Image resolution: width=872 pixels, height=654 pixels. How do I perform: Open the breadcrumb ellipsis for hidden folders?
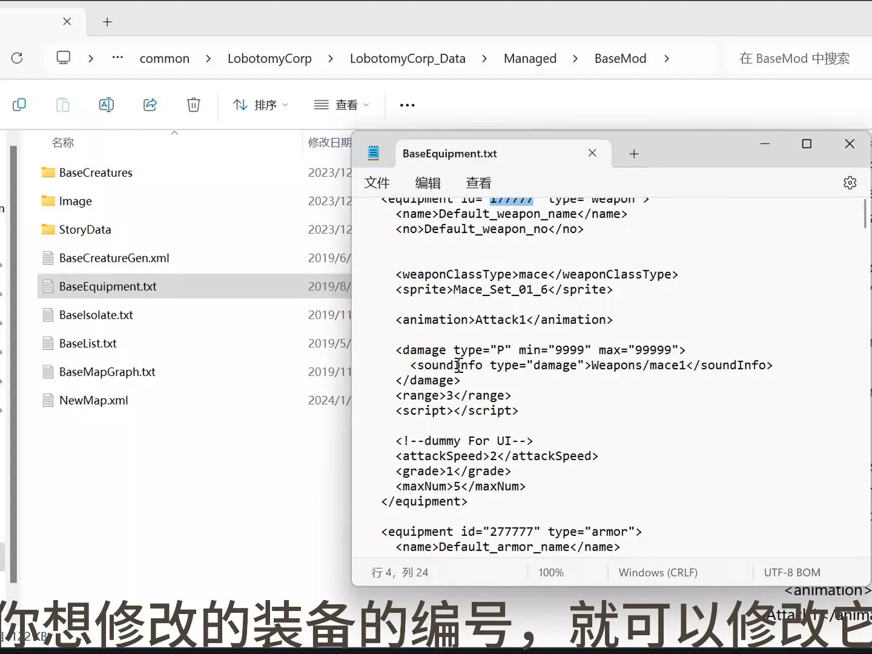117,58
